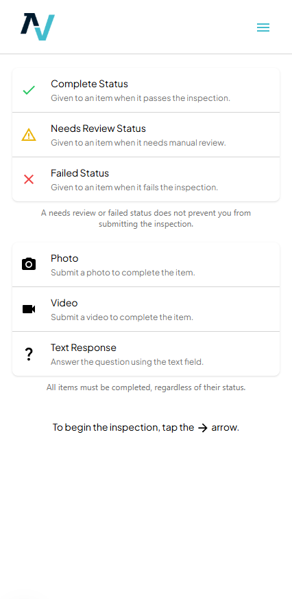Click 'Answer the question using the text field'
Image resolution: width=292 pixels, height=599 pixels.
127,362
